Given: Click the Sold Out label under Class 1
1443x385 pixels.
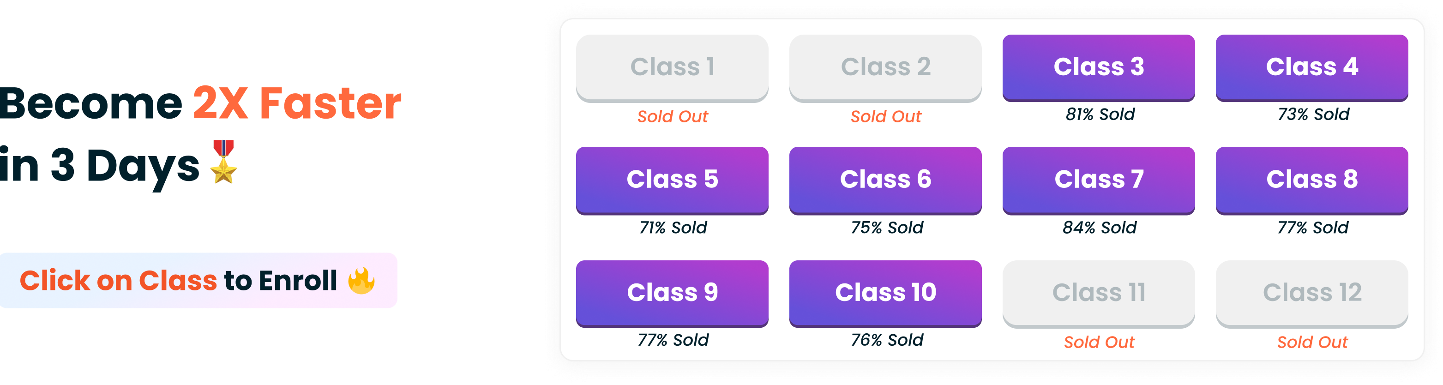Looking at the screenshot, I should click(672, 117).
